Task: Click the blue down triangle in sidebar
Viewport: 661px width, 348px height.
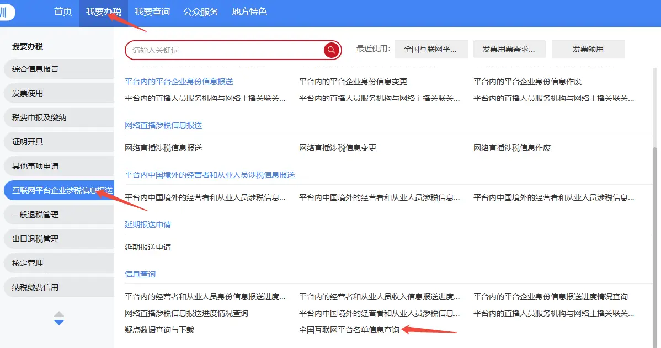Action: [x=59, y=322]
